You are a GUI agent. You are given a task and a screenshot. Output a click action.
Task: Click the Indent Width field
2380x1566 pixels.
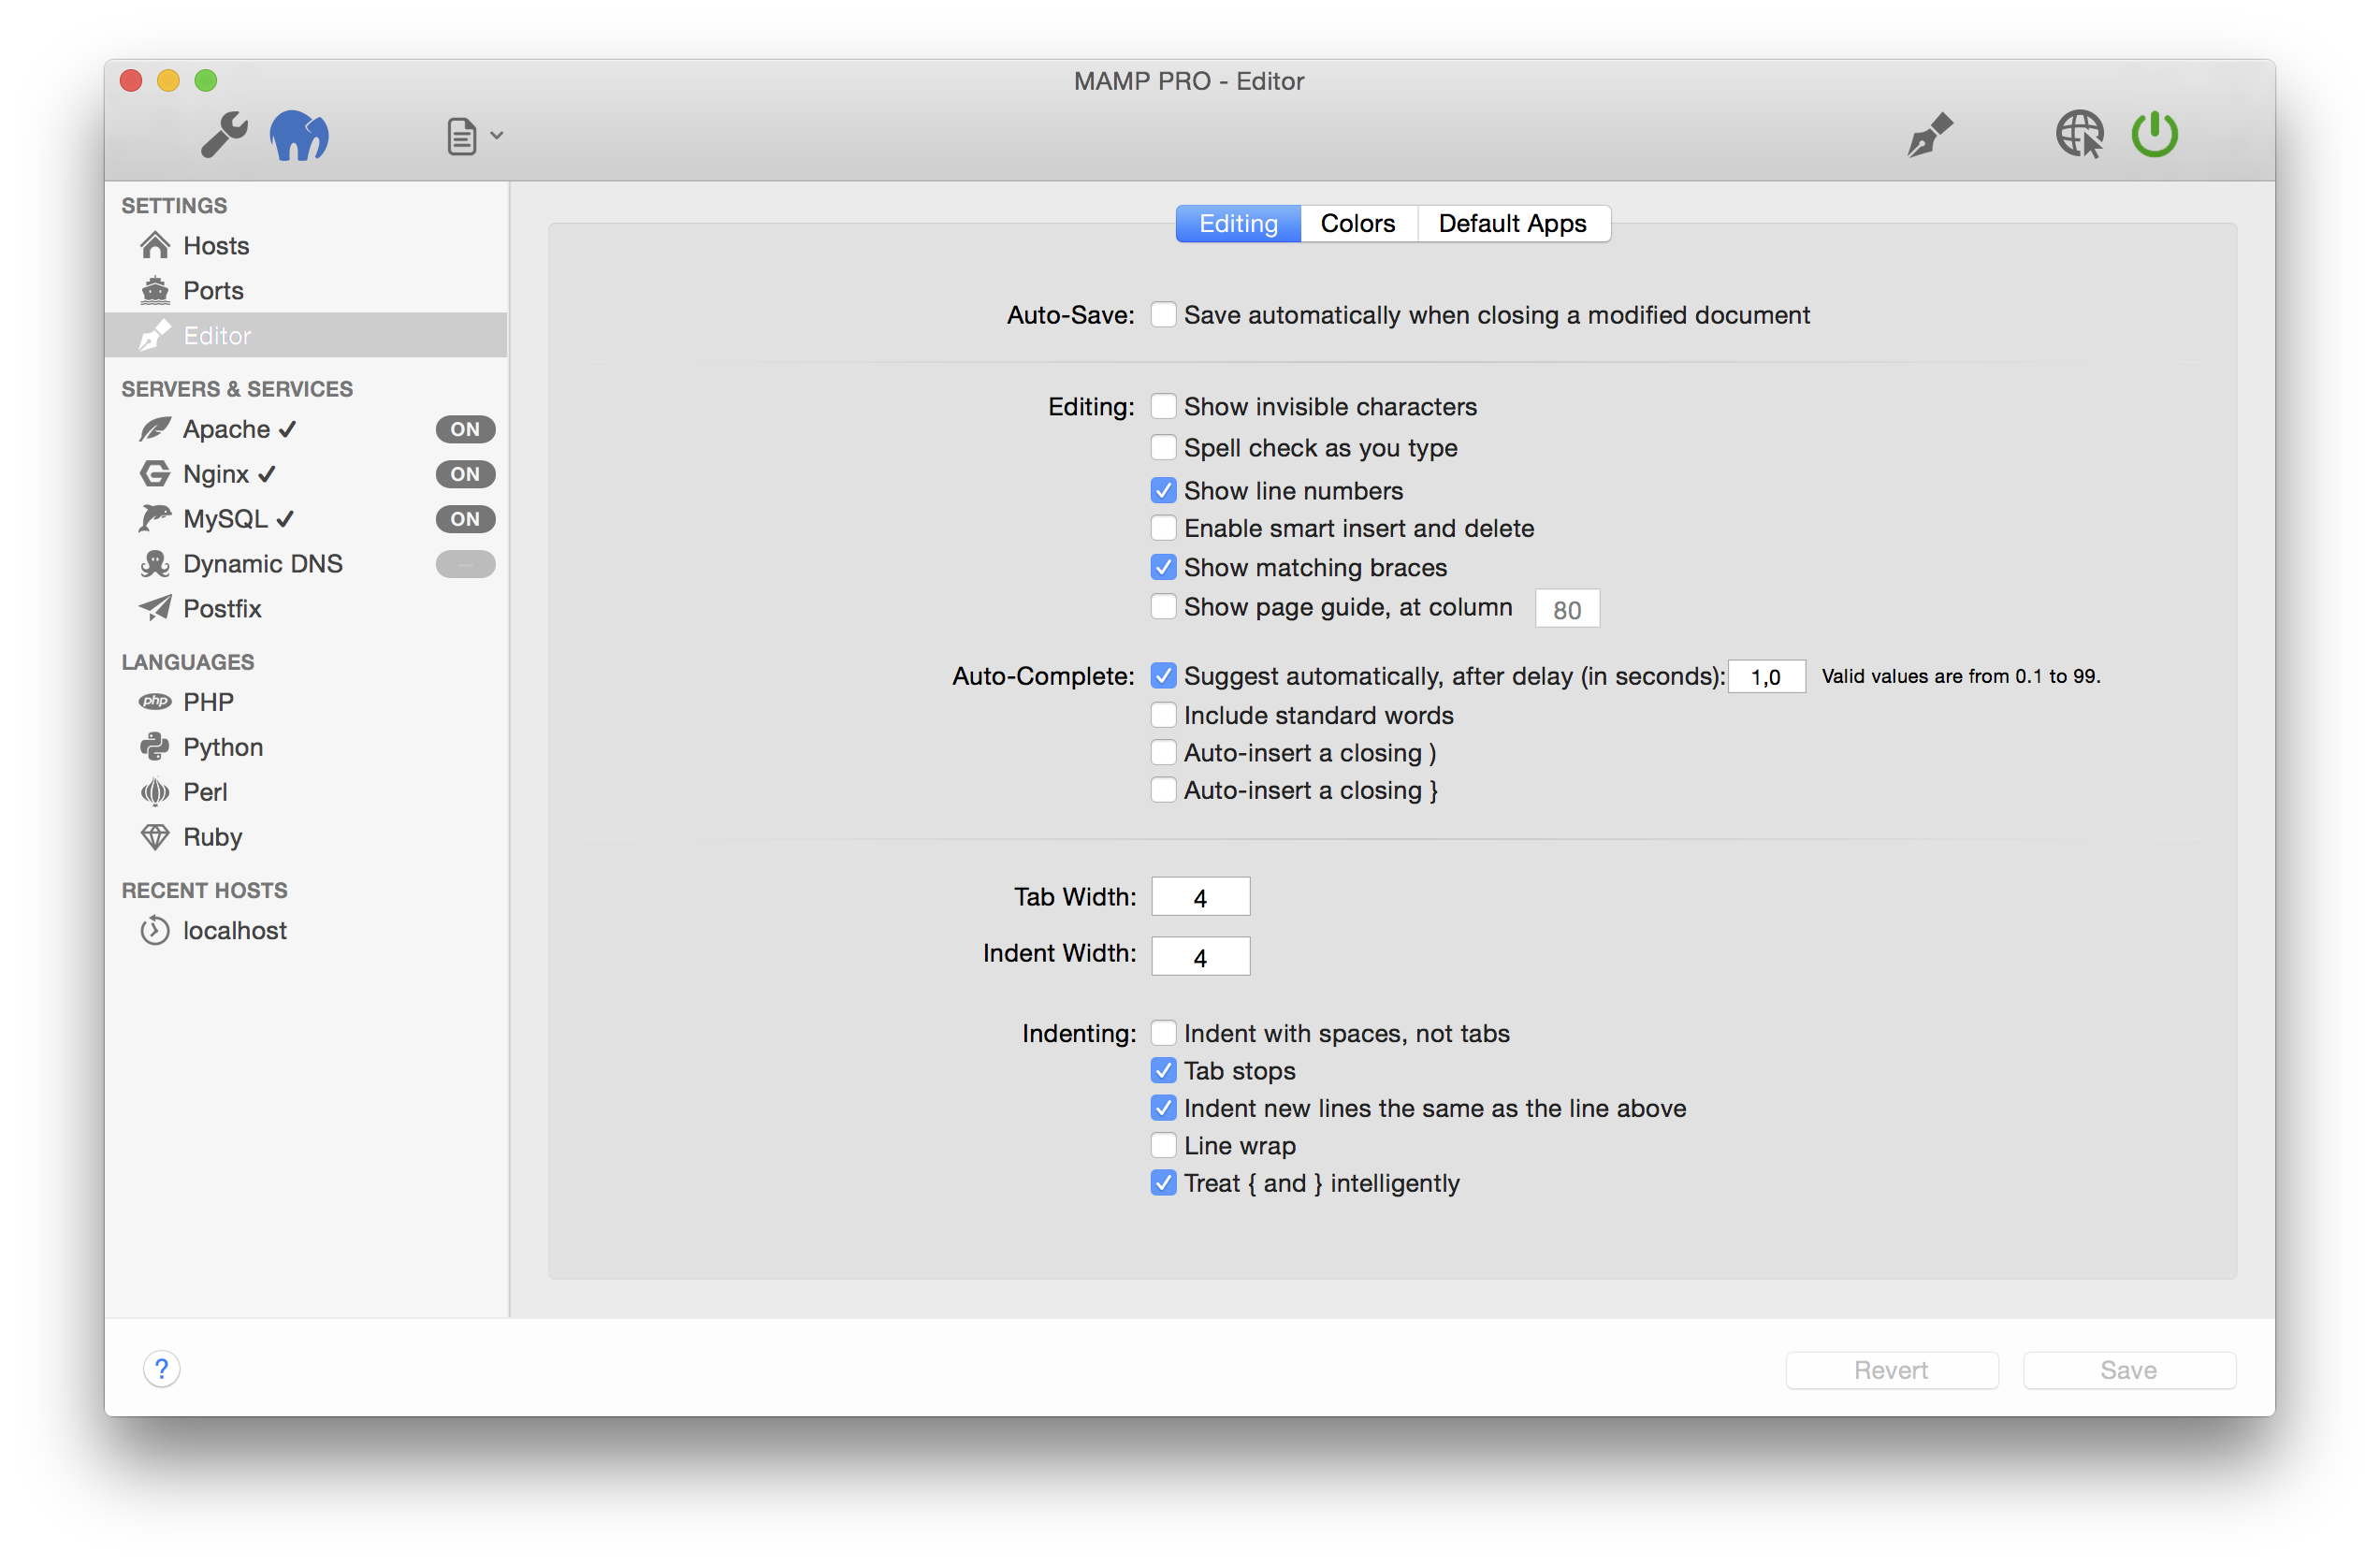point(1200,956)
